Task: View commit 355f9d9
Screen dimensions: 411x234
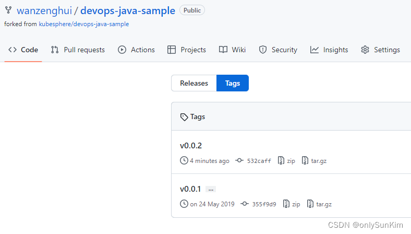Action: coord(264,204)
